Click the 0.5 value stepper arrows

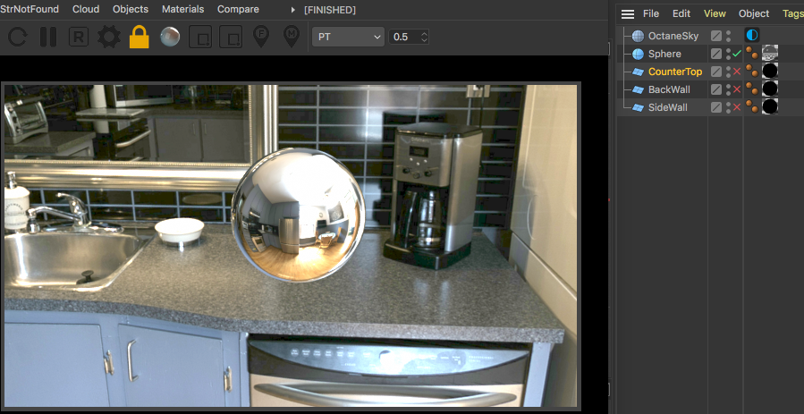point(424,37)
